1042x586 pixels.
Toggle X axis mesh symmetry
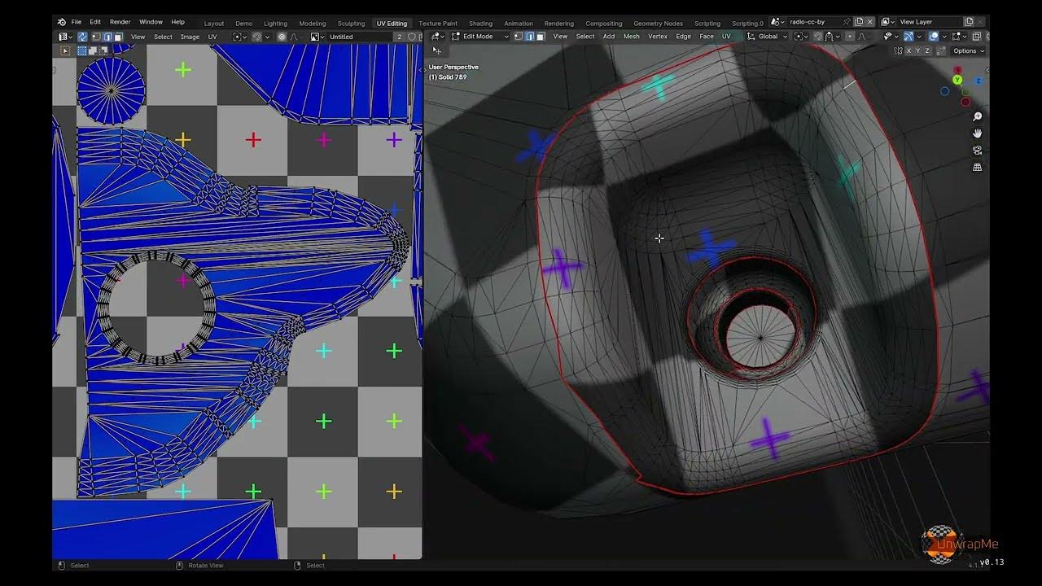pyautogui.click(x=908, y=50)
